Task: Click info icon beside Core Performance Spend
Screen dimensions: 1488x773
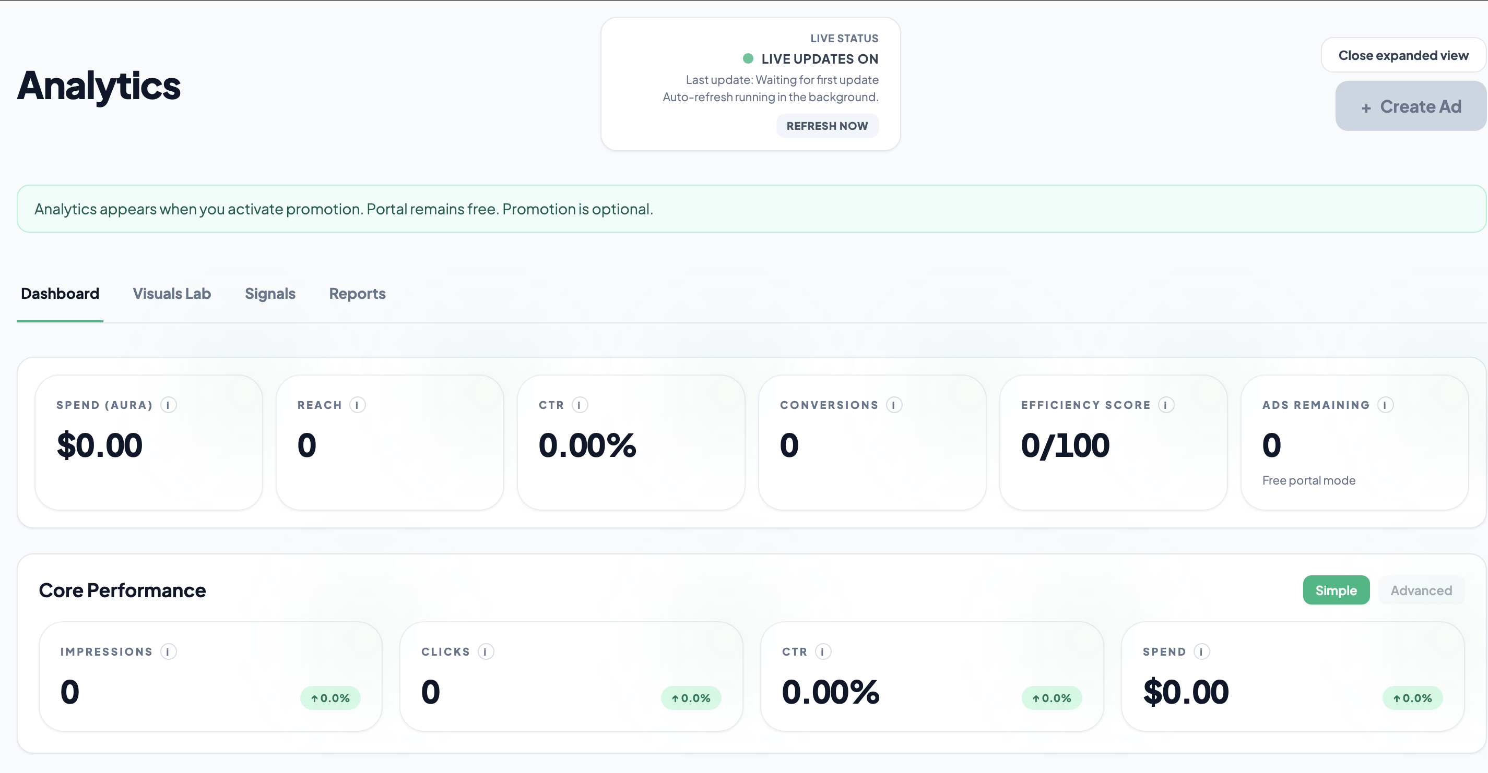Action: pos(1201,652)
